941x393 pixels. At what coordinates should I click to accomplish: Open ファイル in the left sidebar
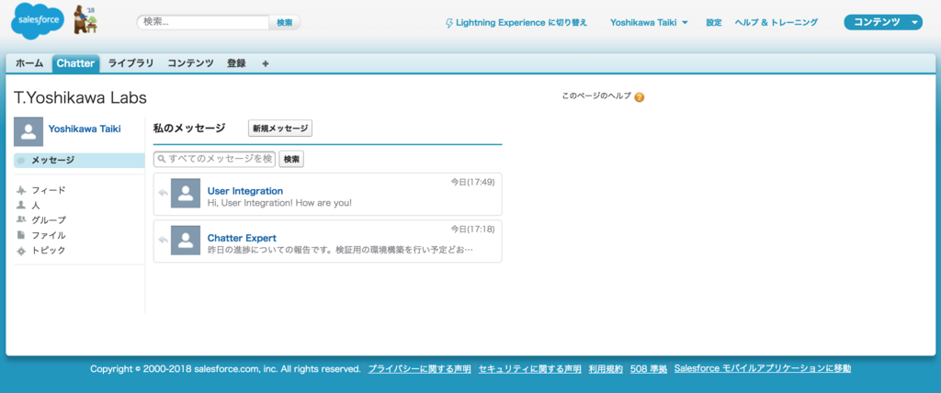coord(49,235)
